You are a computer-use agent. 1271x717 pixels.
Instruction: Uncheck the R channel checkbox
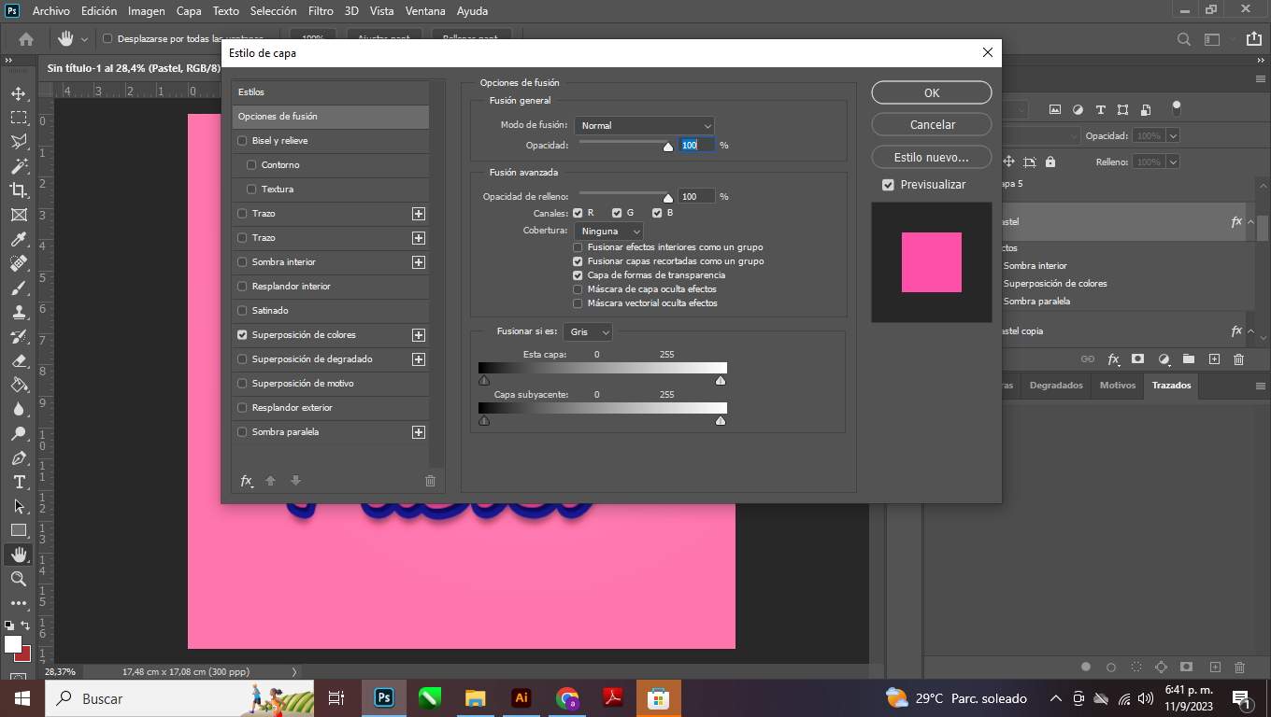click(578, 213)
